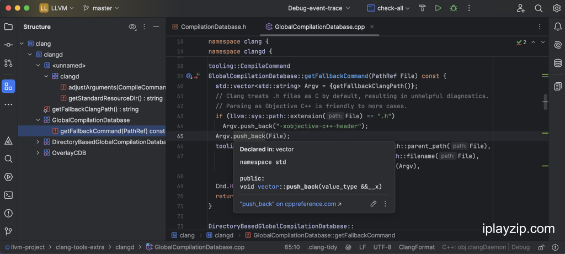
Task: Click the gutter override marker on line 59
Action: click(189, 76)
